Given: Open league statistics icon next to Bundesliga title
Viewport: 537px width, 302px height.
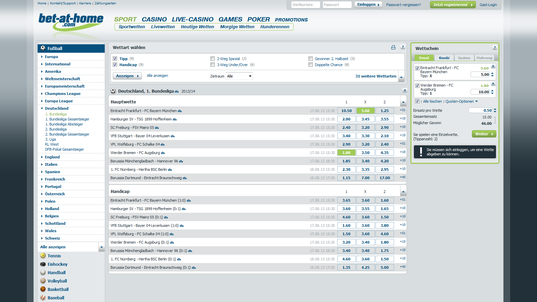Looking at the screenshot, I should [x=177, y=92].
